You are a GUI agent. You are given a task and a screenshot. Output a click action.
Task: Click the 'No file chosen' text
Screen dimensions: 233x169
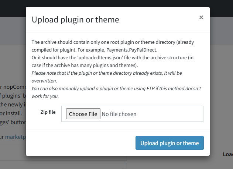(x=119, y=114)
